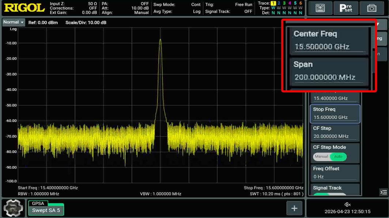Image resolution: width=389 pixels, height=218 pixels.
Task: Open the gear function menu icon
Action: point(13,208)
